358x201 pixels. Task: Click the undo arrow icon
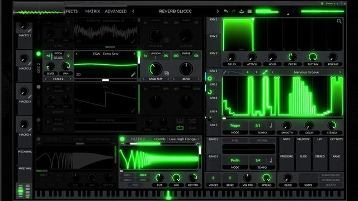(225, 11)
